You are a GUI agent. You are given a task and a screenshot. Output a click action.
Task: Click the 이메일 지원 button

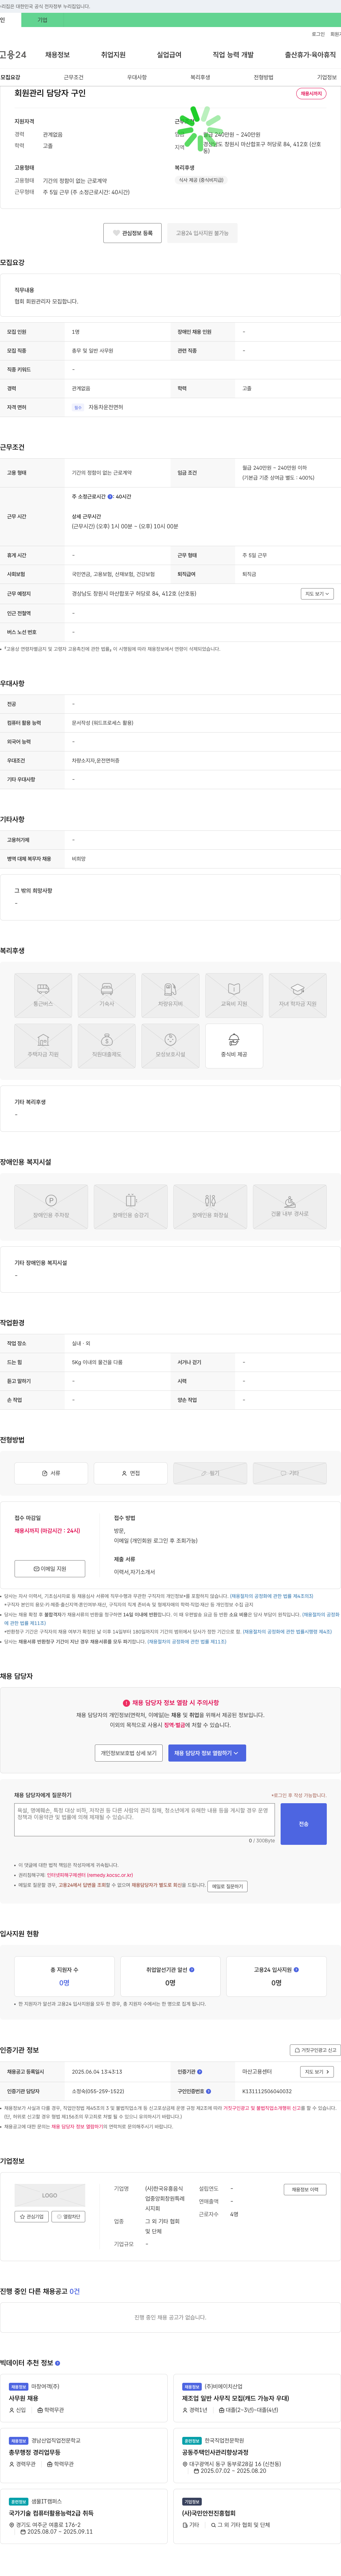50,1569
